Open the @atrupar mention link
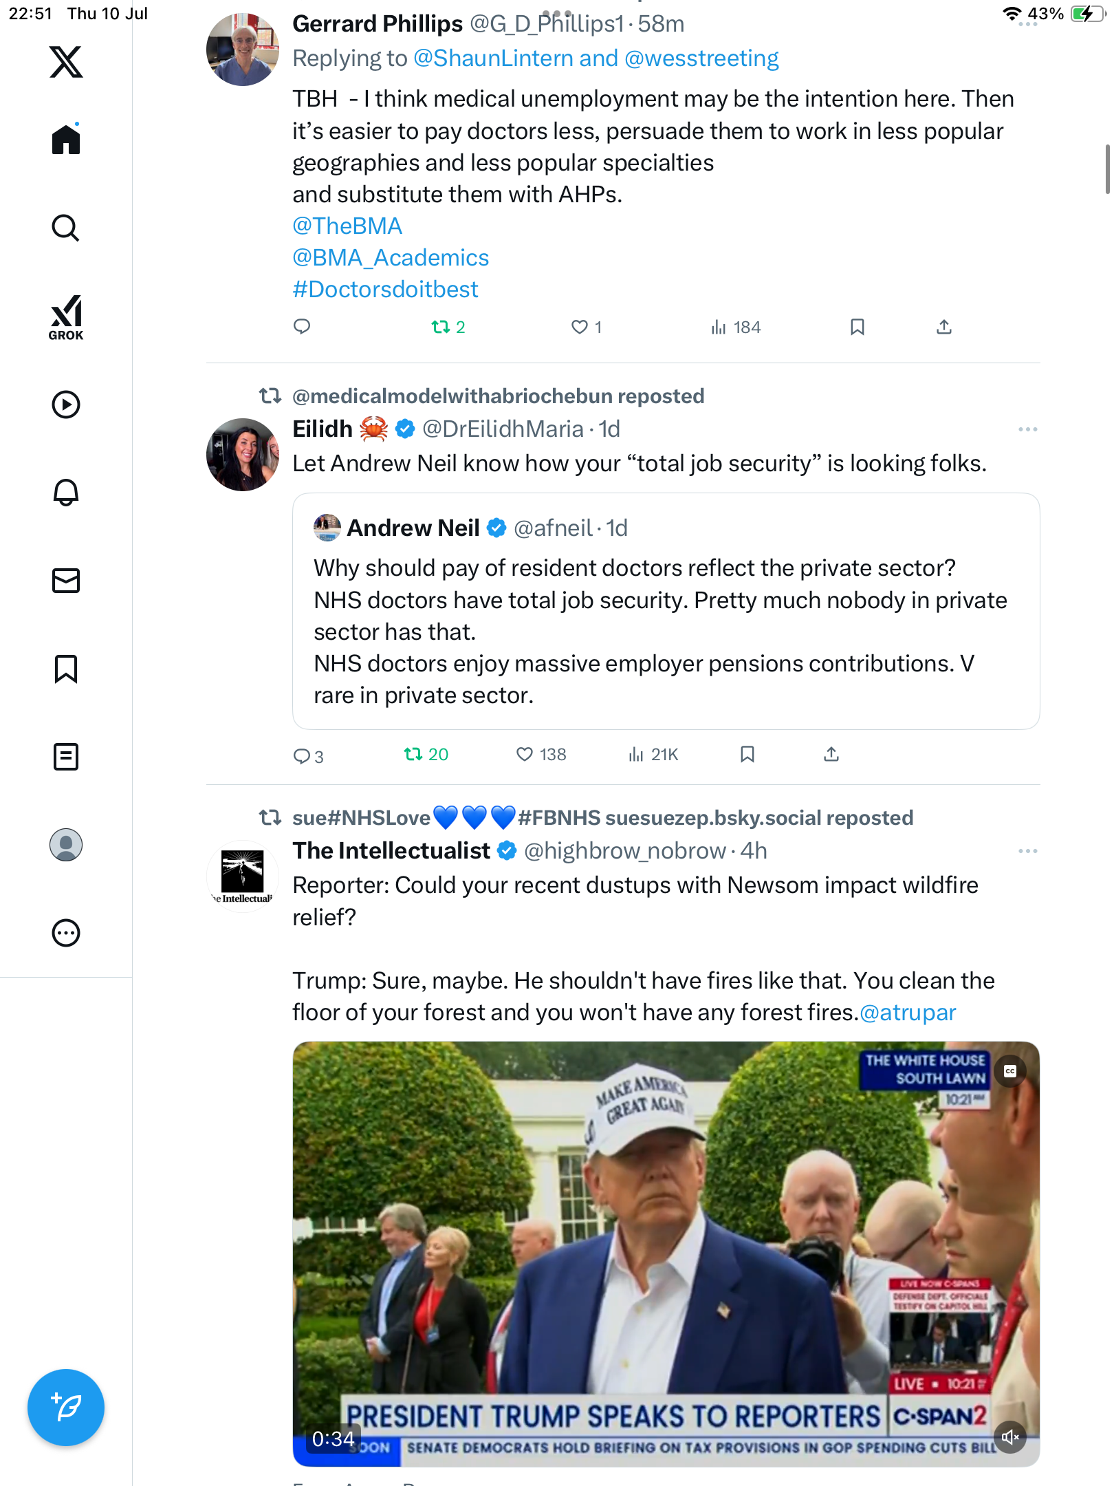The height and width of the screenshot is (1486, 1114). pyautogui.click(x=908, y=1013)
